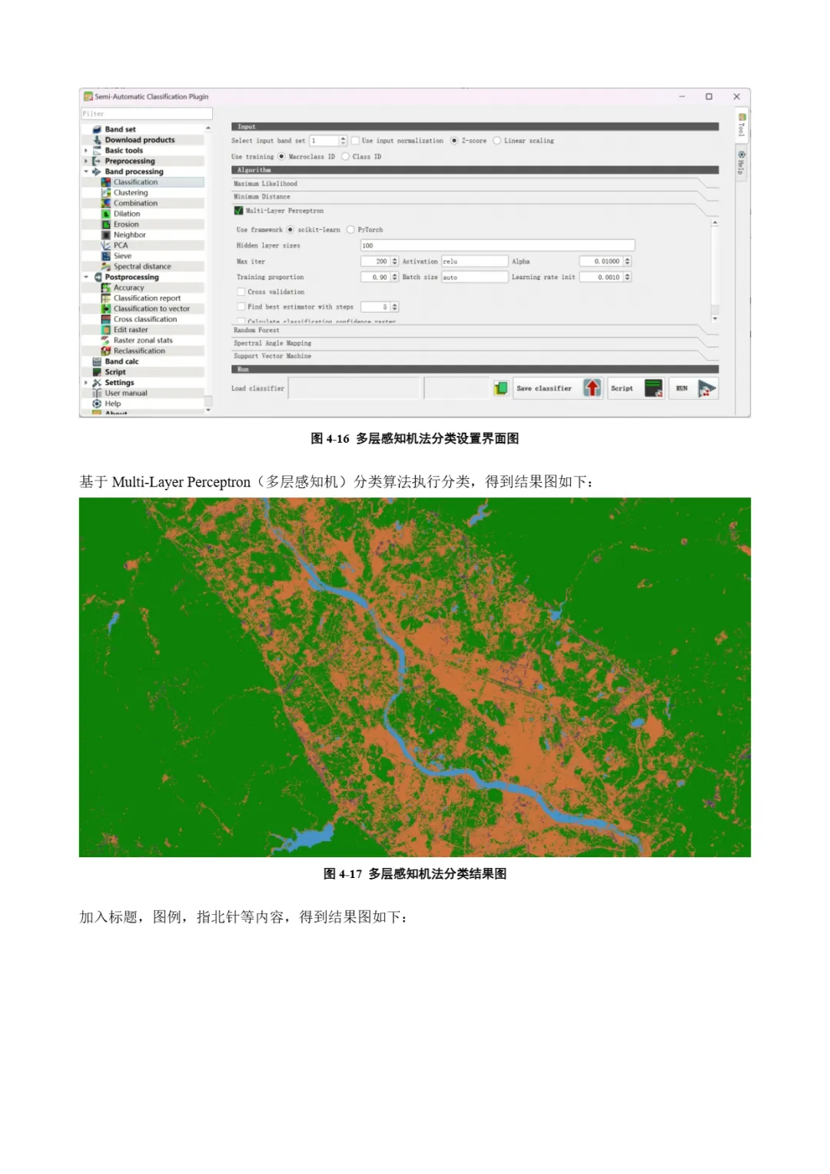Click the Filter search field
Viewport: 830px width, 1174px height.
point(147,114)
